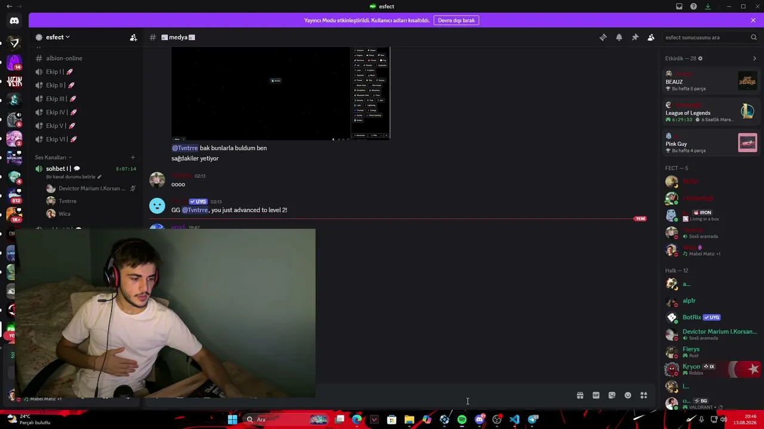This screenshot has width=764, height=429.
Task: Open the sohbet I voice channel
Action: pos(85,169)
